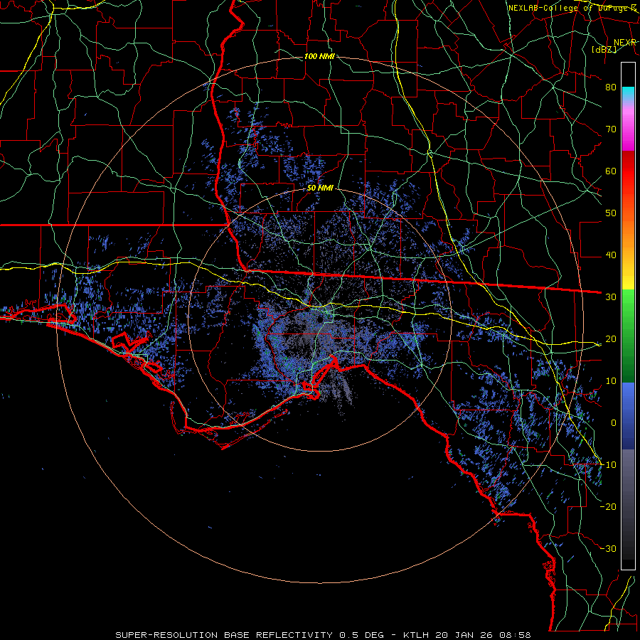
Task: Select the -10 value on reflectivity scale
Action: pyautogui.click(x=608, y=465)
